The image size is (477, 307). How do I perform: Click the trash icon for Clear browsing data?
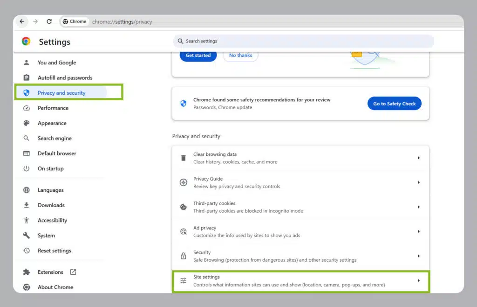point(184,158)
